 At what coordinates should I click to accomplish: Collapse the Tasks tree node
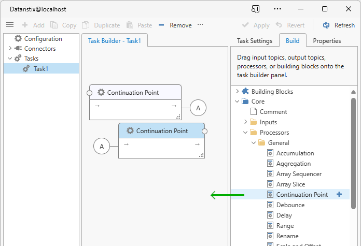click(x=10, y=59)
